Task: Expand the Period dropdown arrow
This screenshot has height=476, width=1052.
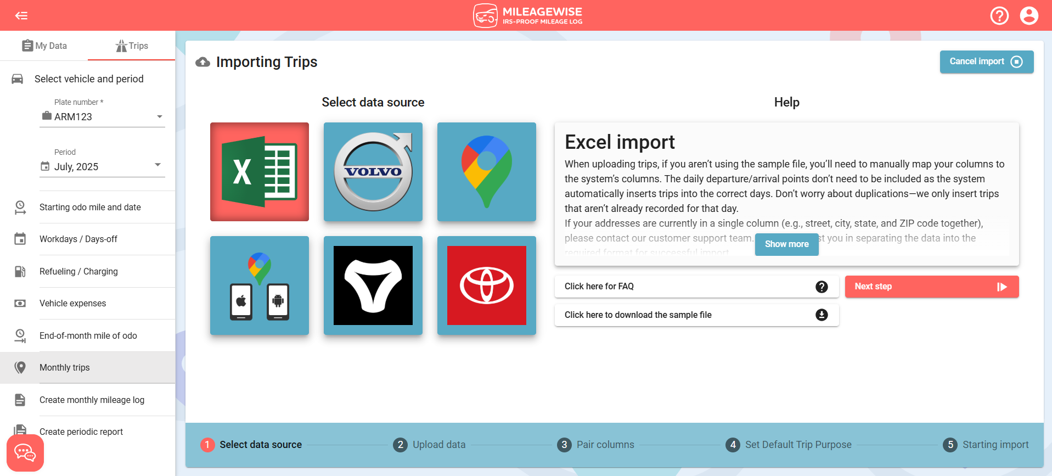Action: [x=158, y=165]
